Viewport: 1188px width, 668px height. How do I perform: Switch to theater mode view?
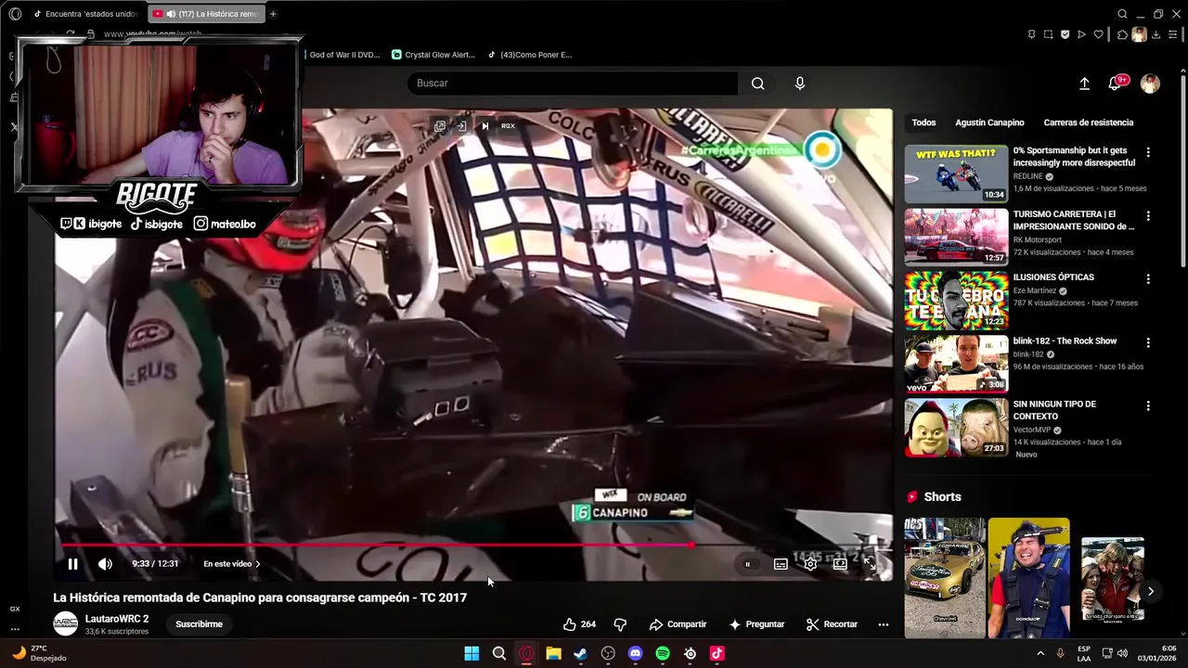tap(840, 564)
